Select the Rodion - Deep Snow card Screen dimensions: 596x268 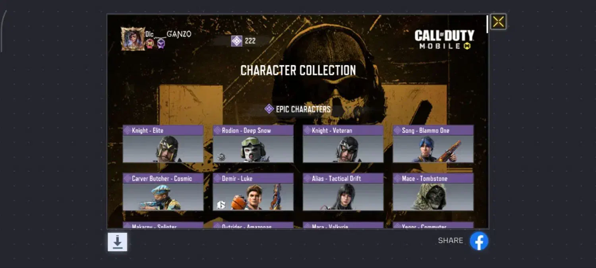(x=253, y=144)
